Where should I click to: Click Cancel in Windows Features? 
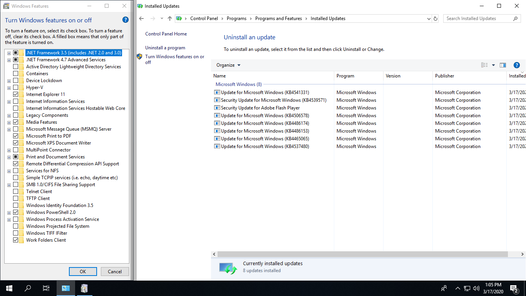point(115,272)
